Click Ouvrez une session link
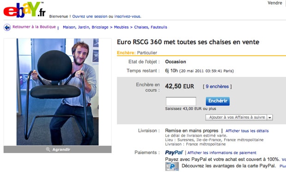This screenshot has height=172, width=286. (x=90, y=17)
